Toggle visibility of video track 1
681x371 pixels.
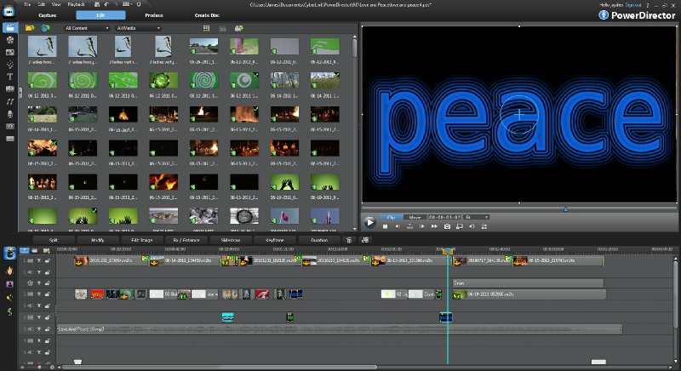click(38, 261)
